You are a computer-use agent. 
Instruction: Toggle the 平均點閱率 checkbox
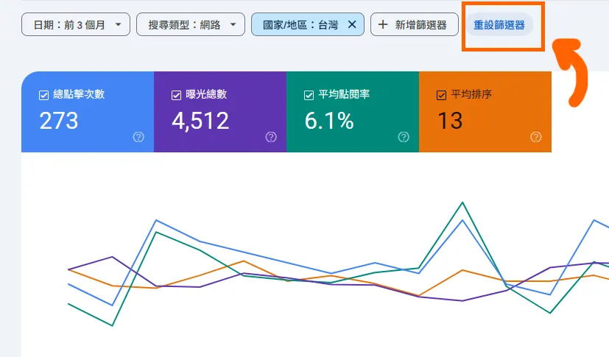coord(309,95)
